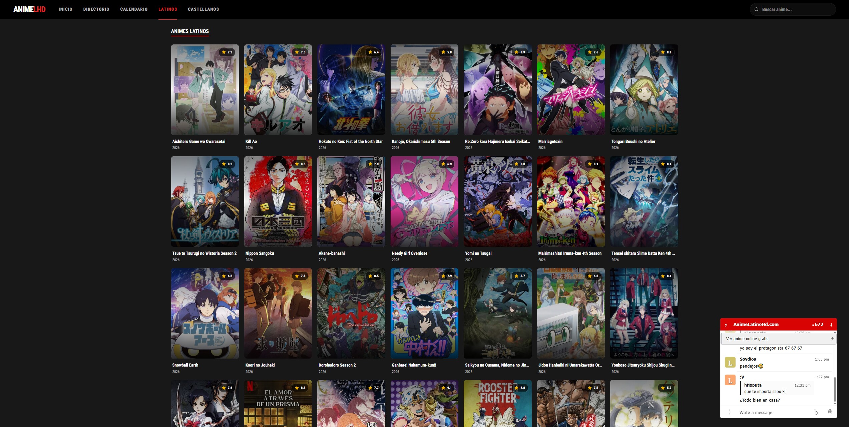This screenshot has height=427, width=849.
Task: Click the 8.3 rating badge on Tsue to Tsurugi no Wistoria
Action: 227,164
